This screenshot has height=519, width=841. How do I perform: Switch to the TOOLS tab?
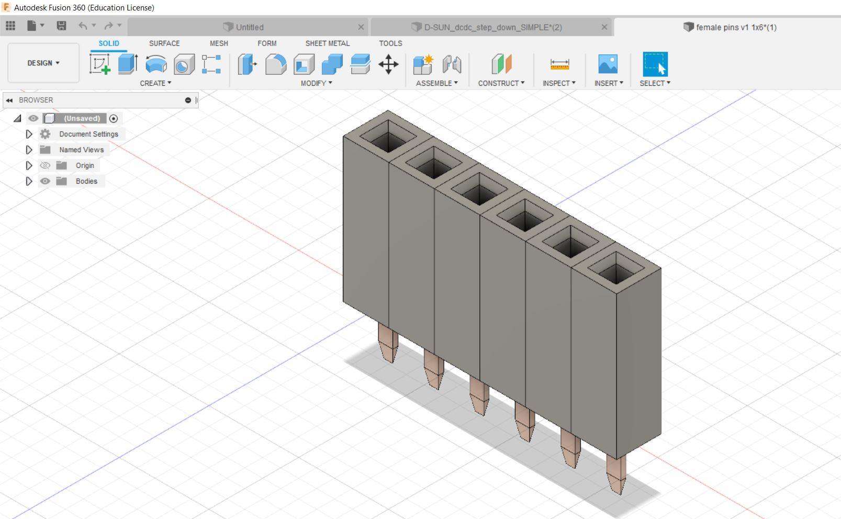[x=390, y=43]
